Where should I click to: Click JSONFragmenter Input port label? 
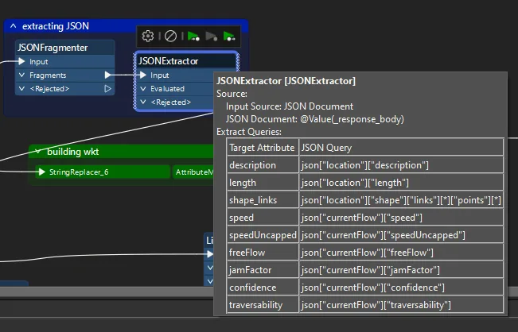pos(39,62)
